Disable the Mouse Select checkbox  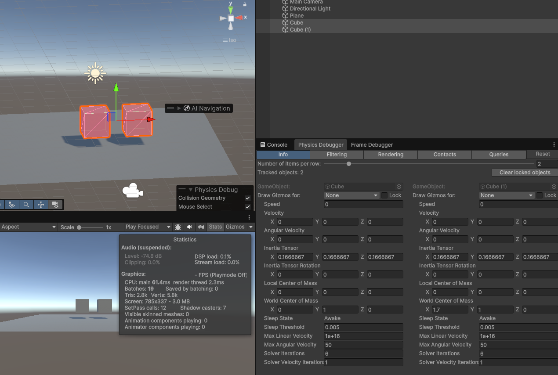click(248, 207)
